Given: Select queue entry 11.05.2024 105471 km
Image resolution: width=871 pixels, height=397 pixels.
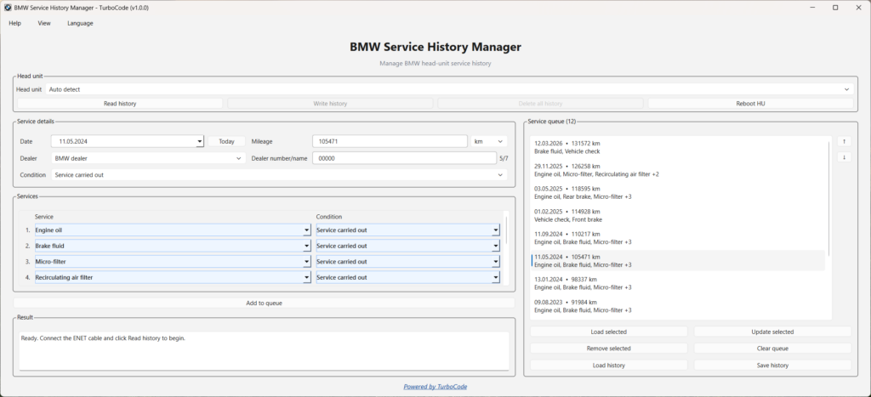Looking at the screenshot, I should [x=677, y=261].
